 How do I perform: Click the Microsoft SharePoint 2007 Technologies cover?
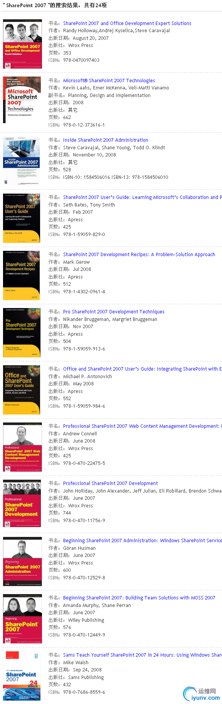(22, 100)
